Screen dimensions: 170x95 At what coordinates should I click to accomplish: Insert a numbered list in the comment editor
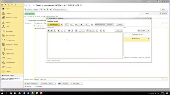click(83, 31)
